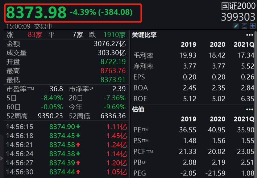Screen dimensions: 257x178
Task: Click the 52周高 value 9350.23
Action: (x=50, y=116)
